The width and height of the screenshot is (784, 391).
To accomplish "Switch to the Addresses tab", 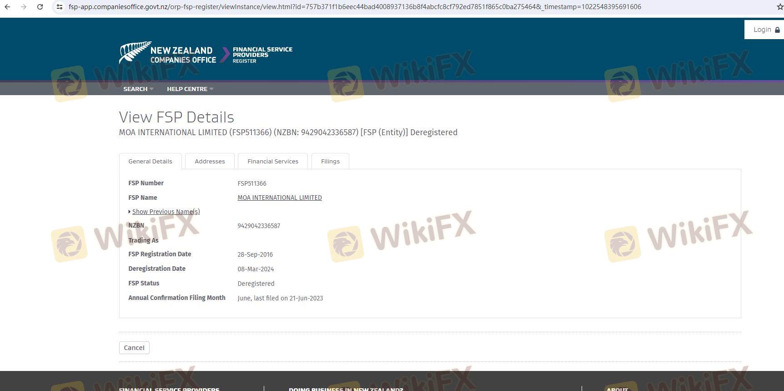I will [210, 161].
